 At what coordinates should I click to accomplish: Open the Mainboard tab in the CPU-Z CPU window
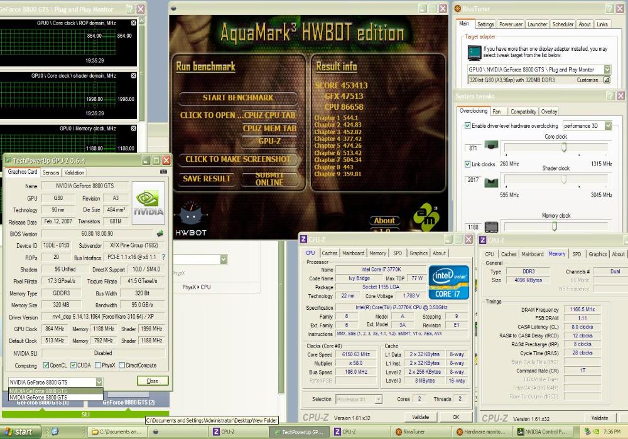pos(353,253)
